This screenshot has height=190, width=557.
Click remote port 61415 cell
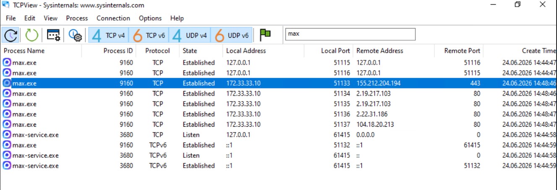pos(472,145)
